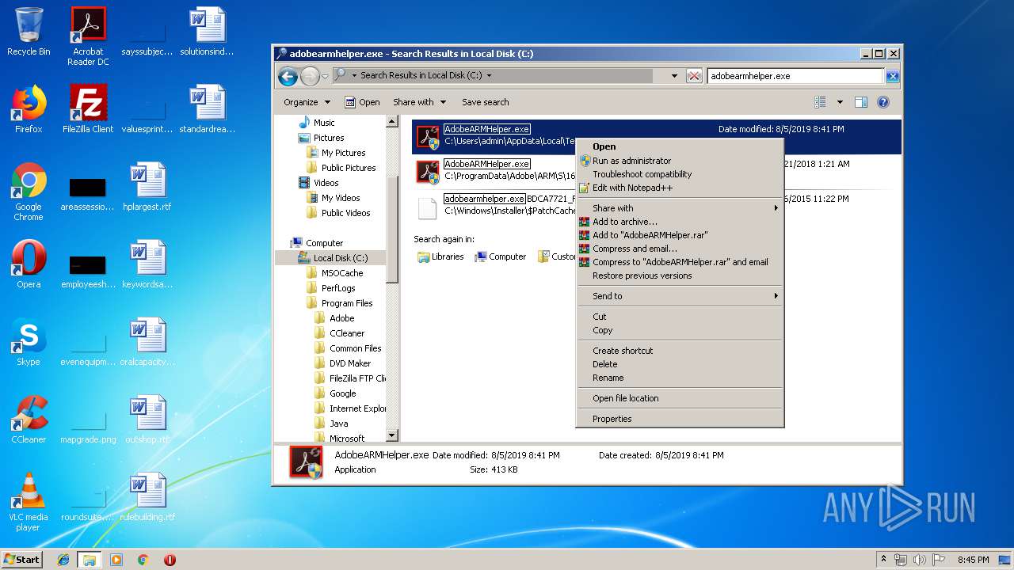Click the Explorer Back navigation button

pyautogui.click(x=288, y=76)
